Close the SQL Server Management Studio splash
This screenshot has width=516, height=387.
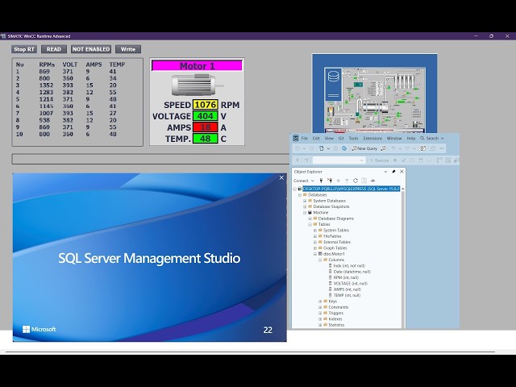(x=281, y=177)
